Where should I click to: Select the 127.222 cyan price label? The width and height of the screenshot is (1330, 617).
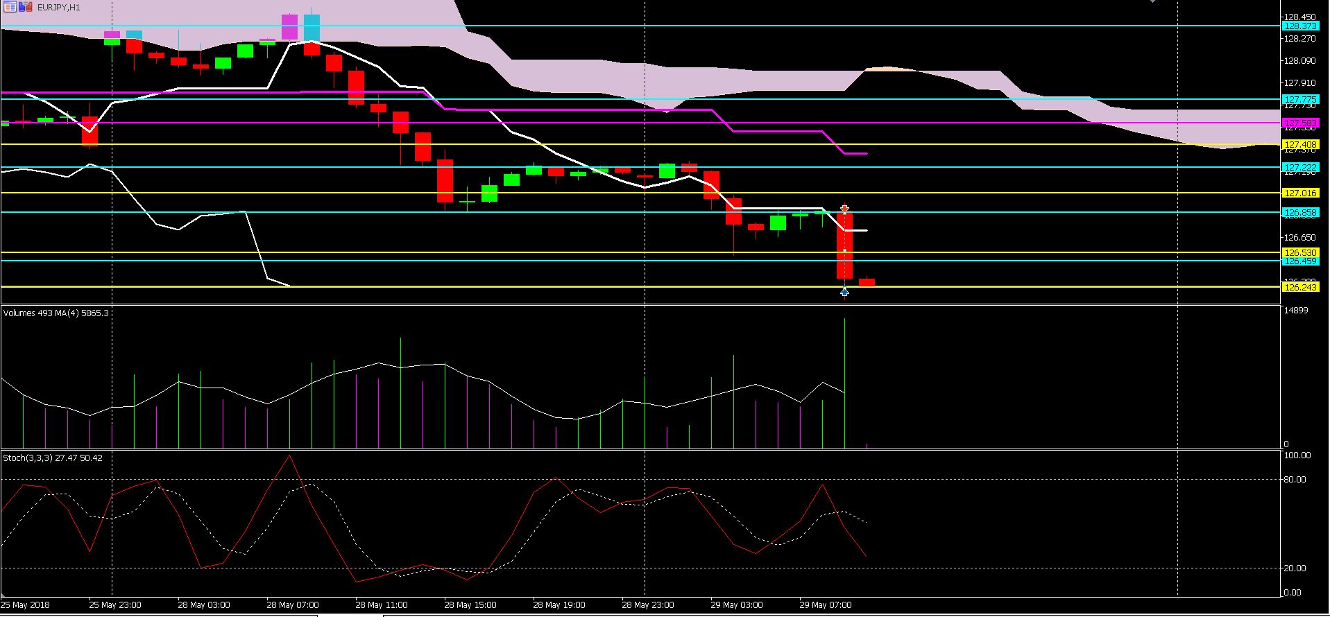(x=1300, y=167)
